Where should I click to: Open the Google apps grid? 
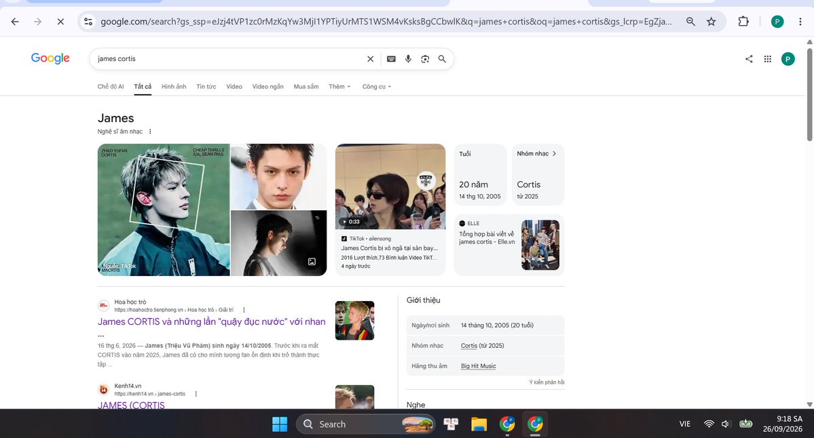coord(768,59)
